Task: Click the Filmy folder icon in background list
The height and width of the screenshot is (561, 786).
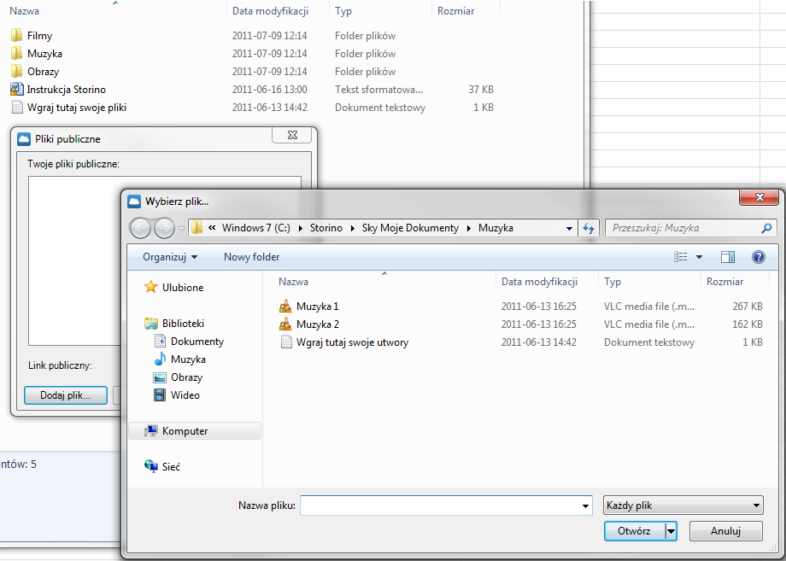Action: click(x=16, y=36)
